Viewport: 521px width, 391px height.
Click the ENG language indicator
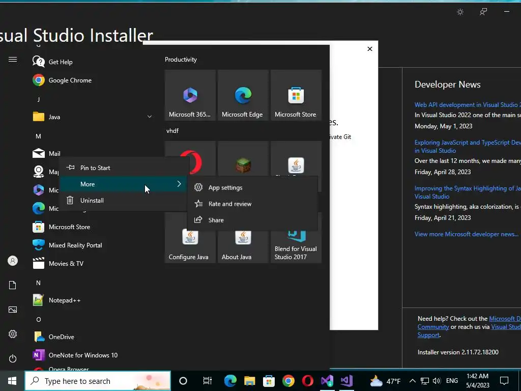pos(452,381)
